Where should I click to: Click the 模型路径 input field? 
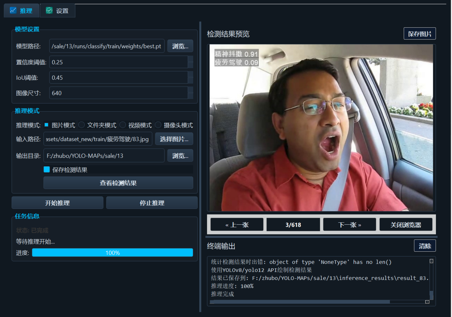pyautogui.click(x=107, y=46)
